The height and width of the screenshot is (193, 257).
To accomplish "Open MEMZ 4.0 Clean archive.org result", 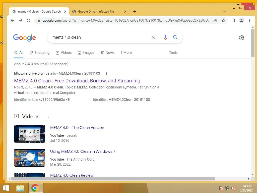I will [x=77, y=81].
